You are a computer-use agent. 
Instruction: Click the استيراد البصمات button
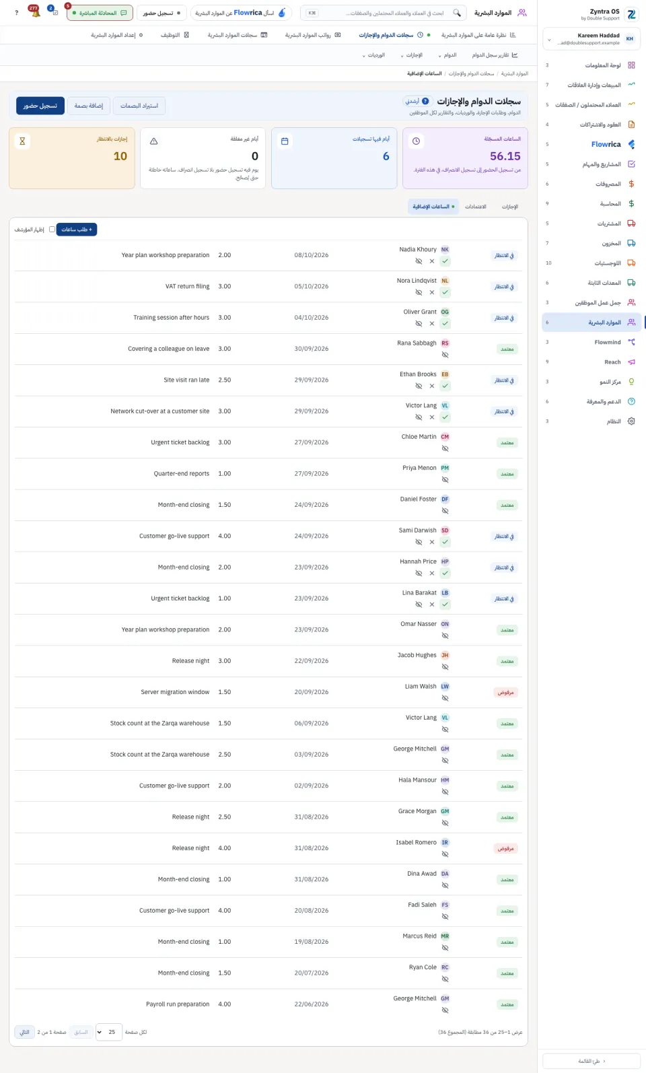139,106
